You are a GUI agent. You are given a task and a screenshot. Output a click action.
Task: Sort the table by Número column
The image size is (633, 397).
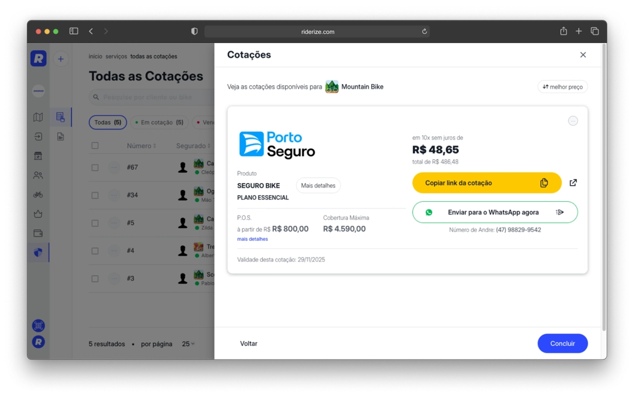pyautogui.click(x=142, y=146)
